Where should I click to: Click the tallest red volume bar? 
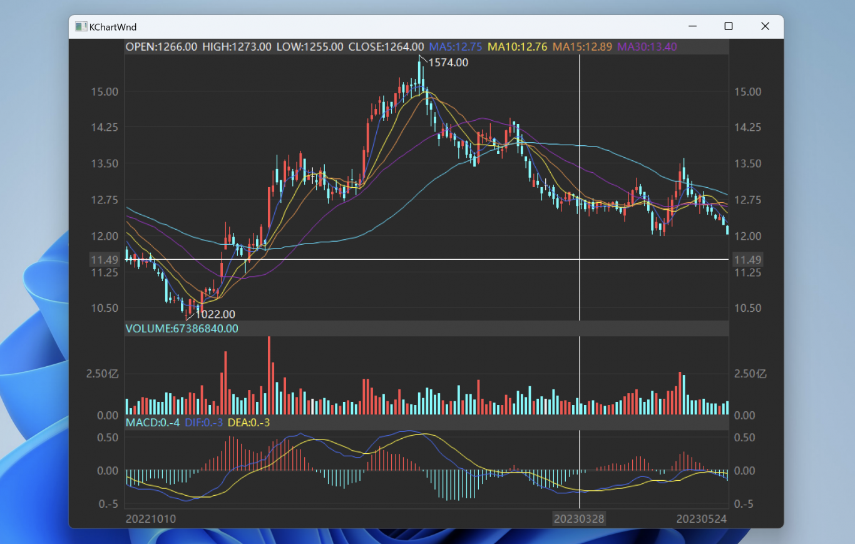click(269, 375)
